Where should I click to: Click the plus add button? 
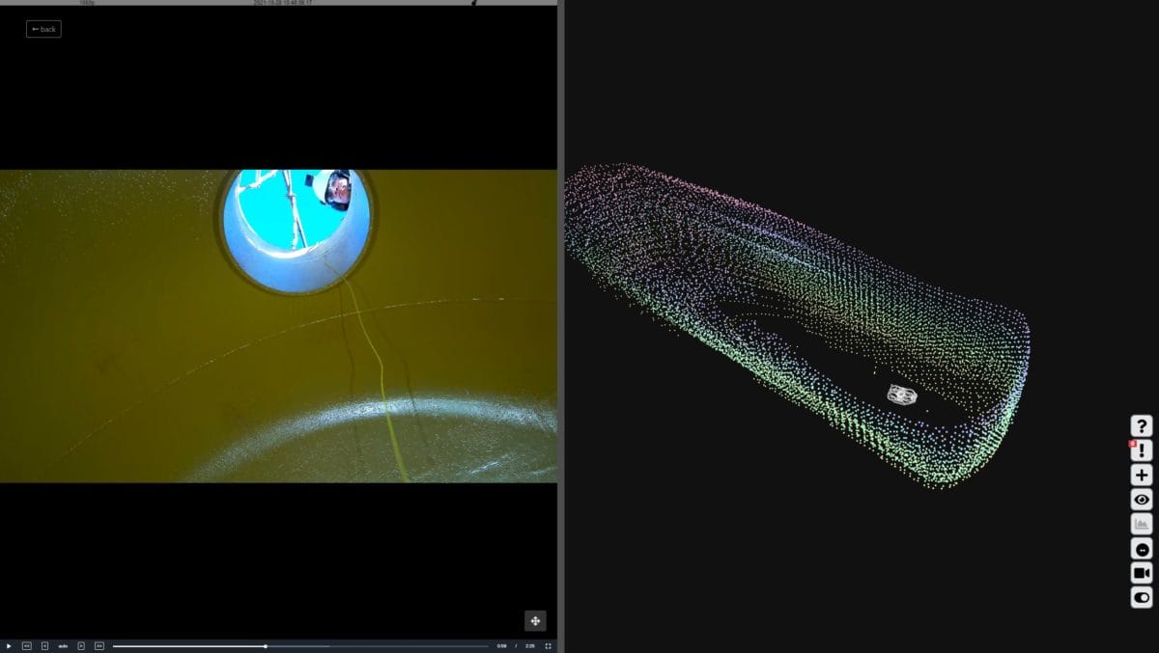tap(1142, 475)
